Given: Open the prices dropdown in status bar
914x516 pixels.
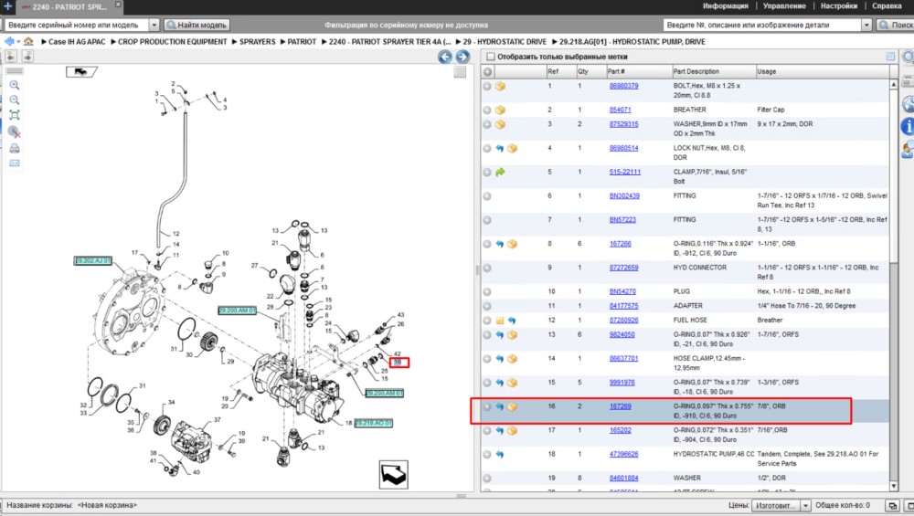Looking at the screenshot, I should click(x=805, y=506).
